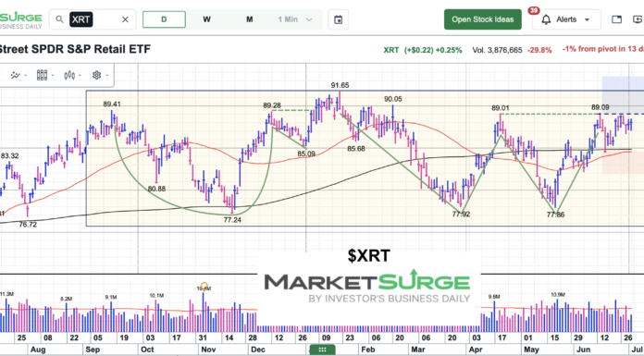644x356 pixels.
Task: Open the 1 Min interval dropdown
Action: 295,19
